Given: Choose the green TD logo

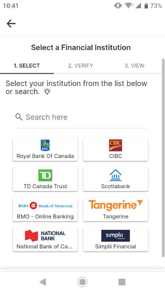Looking at the screenshot, I should point(45,175).
